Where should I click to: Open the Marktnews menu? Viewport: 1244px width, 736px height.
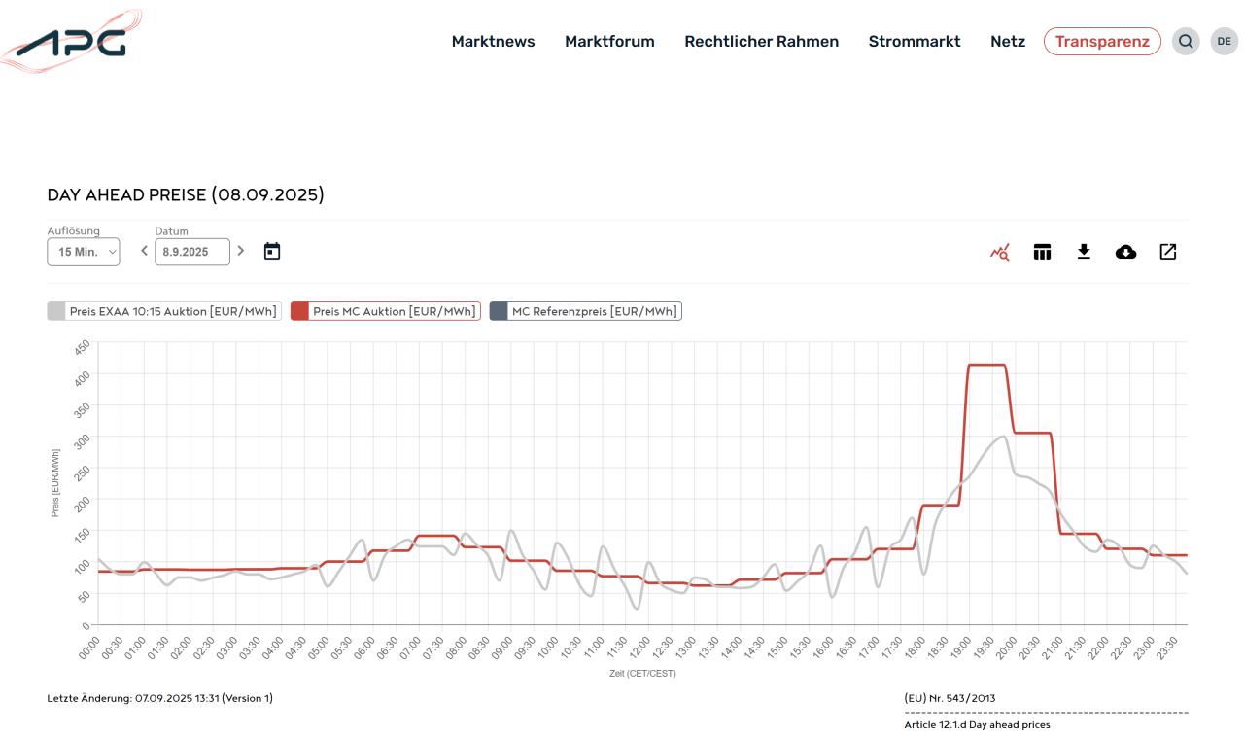(493, 42)
